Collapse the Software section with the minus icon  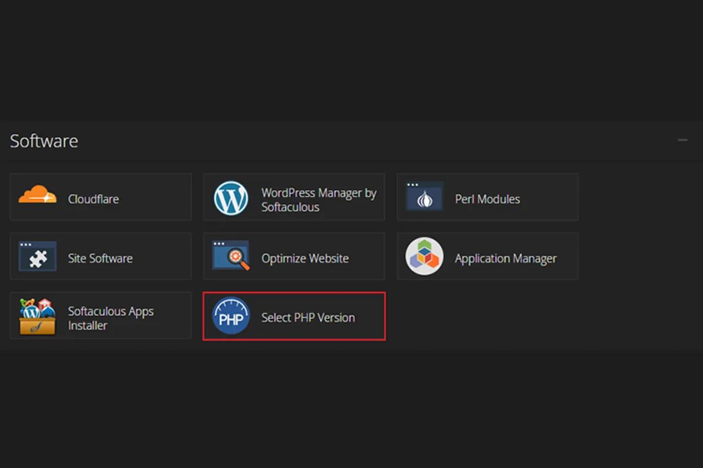(x=683, y=140)
